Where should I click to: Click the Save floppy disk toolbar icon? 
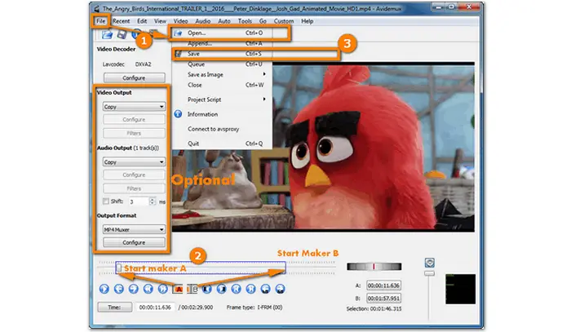click(120, 34)
